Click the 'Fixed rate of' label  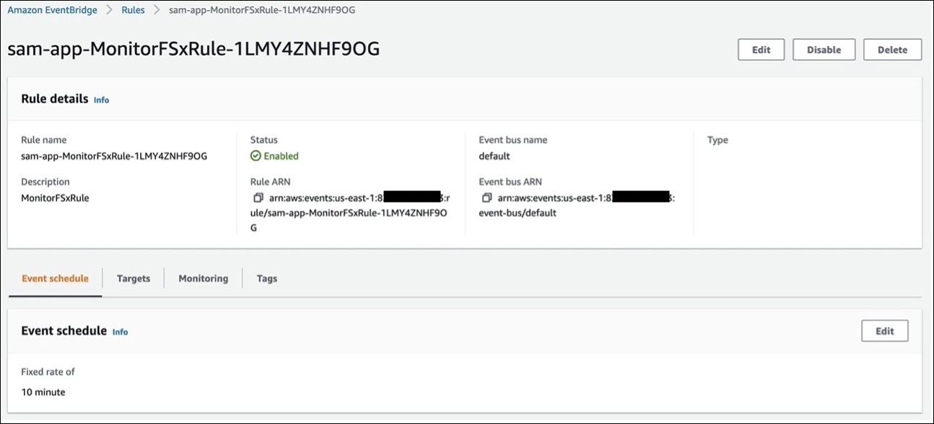tap(48, 372)
